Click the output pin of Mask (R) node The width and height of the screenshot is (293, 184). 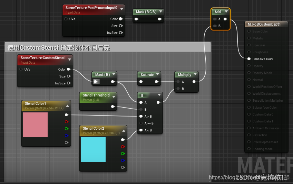point(113,82)
